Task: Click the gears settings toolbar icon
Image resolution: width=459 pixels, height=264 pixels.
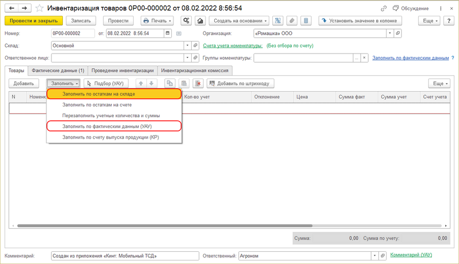Action: click(186, 21)
